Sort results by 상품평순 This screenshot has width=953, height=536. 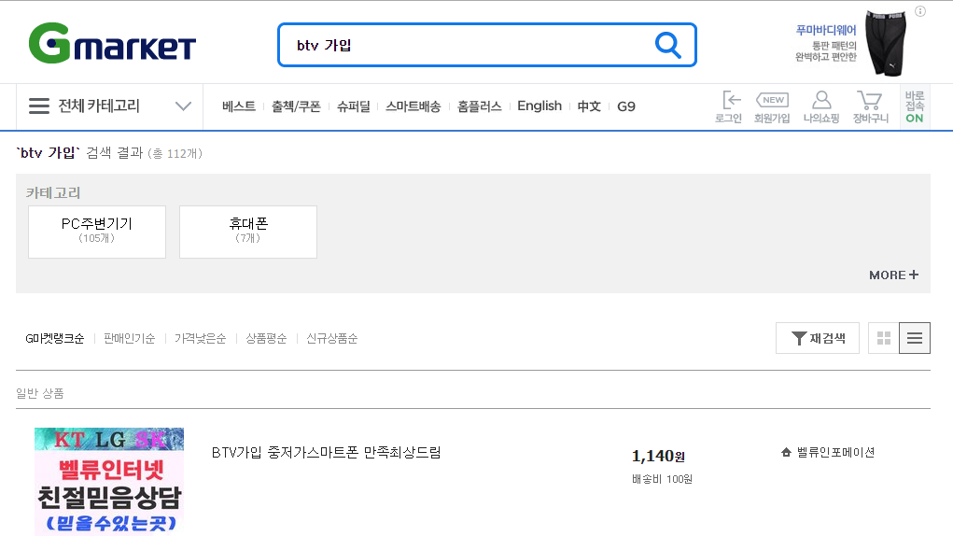[266, 338]
